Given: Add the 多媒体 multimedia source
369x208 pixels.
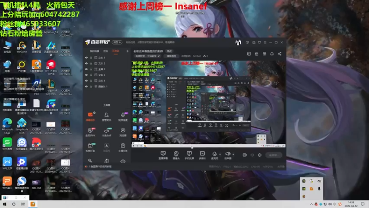Looking at the screenshot, I should (202, 155).
